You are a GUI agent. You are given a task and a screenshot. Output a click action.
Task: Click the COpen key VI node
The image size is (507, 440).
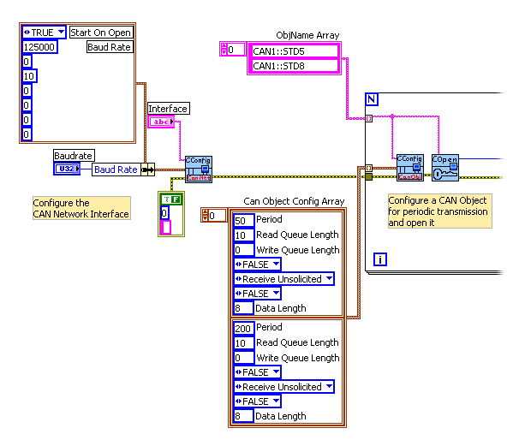[x=445, y=168]
